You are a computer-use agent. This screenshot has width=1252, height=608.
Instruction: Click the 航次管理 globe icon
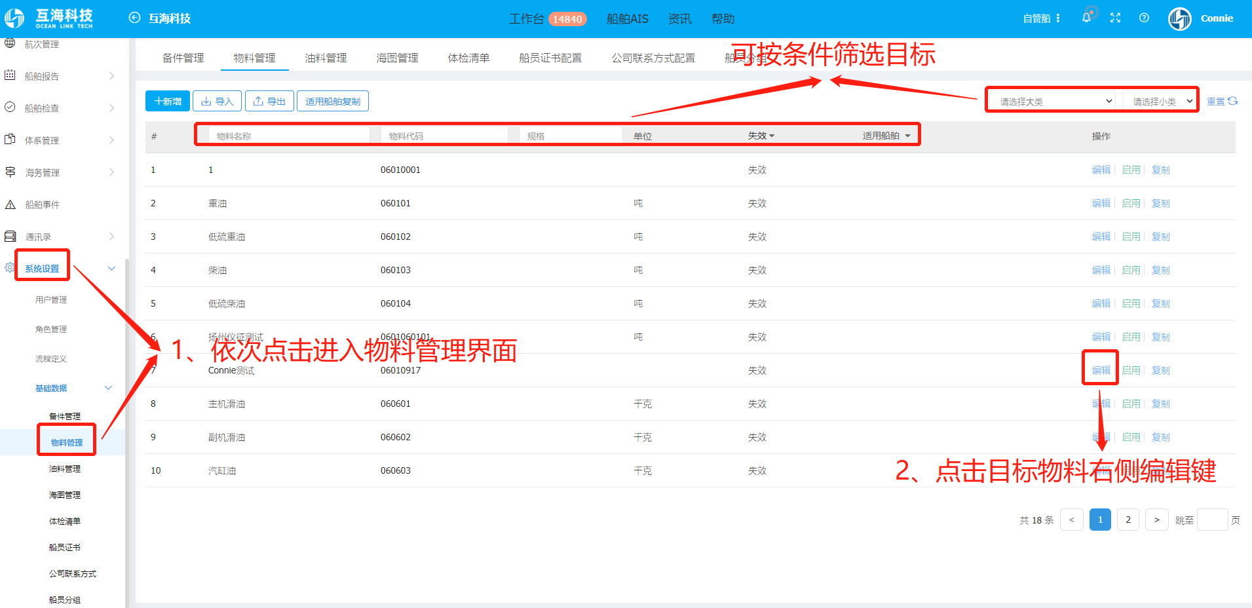click(x=10, y=43)
